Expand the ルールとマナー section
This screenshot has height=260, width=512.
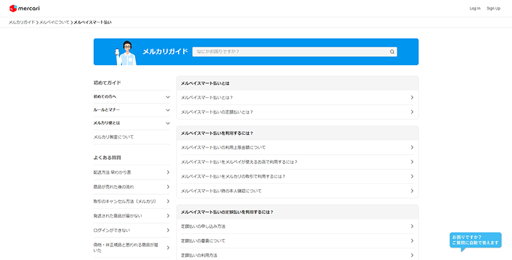coord(132,110)
